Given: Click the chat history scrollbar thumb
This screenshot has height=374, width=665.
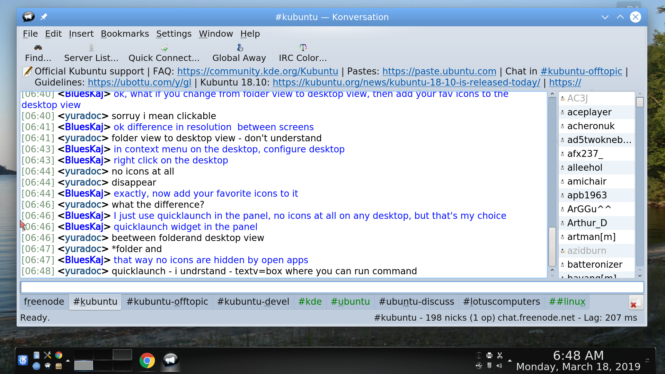Looking at the screenshot, I should 552,247.
